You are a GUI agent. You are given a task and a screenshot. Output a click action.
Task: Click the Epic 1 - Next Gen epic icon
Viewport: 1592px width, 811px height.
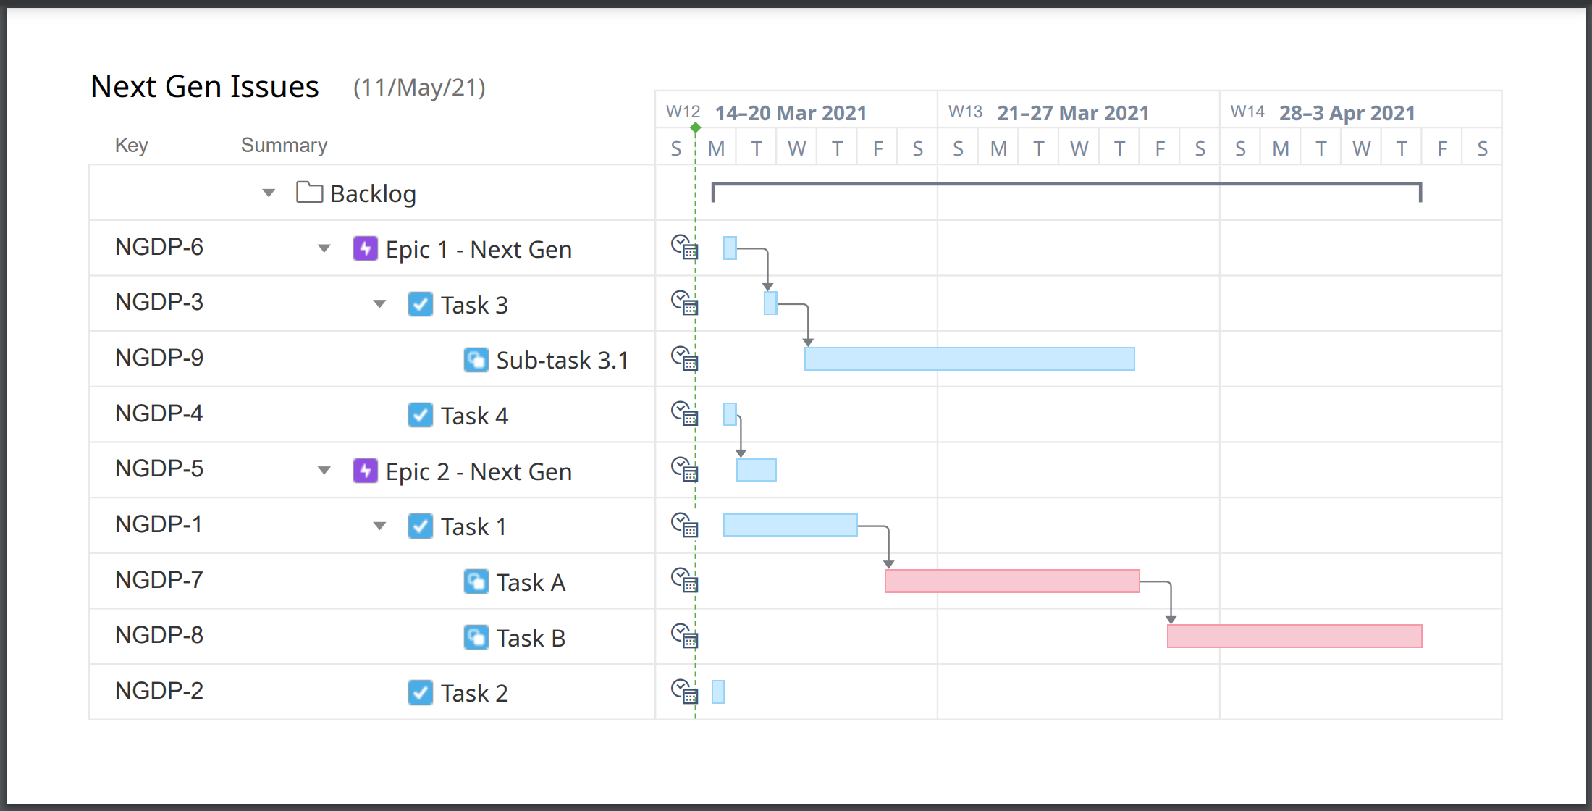tap(366, 248)
